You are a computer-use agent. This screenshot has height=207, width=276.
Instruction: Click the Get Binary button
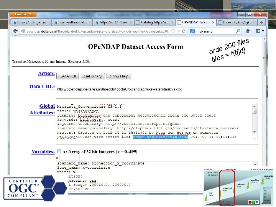click(93, 76)
